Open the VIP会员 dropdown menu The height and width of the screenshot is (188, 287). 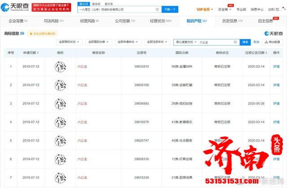click(204, 9)
